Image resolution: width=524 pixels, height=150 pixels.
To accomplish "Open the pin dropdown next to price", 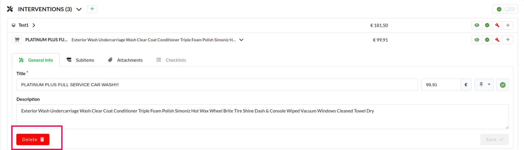I will click(x=484, y=85).
